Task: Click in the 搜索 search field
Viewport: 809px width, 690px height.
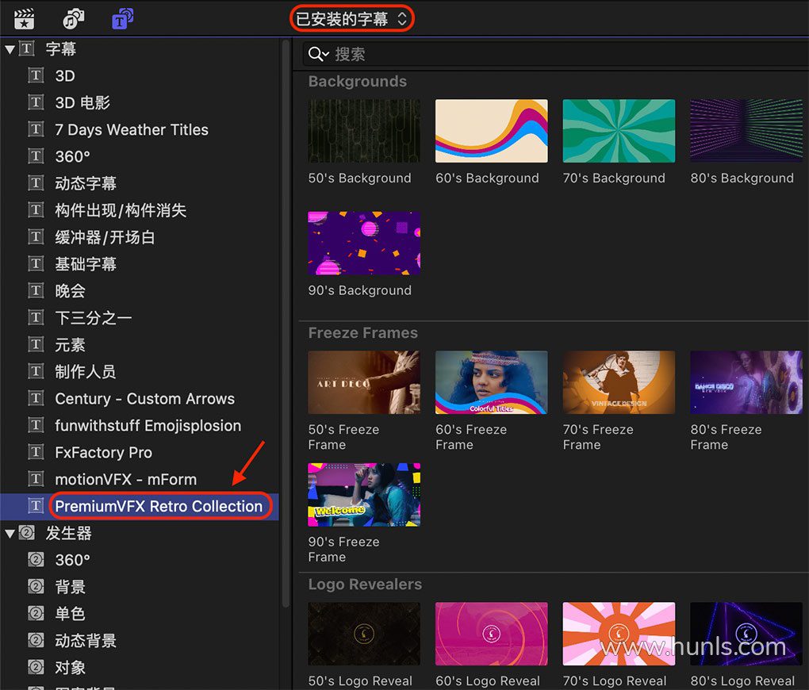Action: point(555,54)
